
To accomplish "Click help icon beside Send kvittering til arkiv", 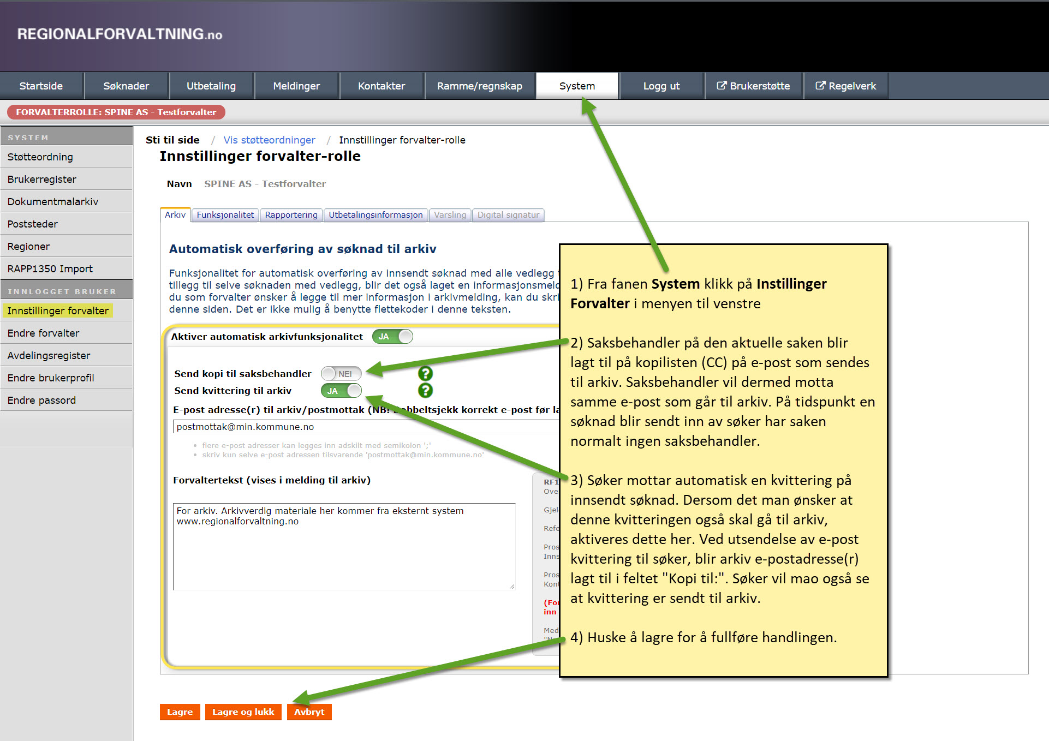I will point(425,391).
